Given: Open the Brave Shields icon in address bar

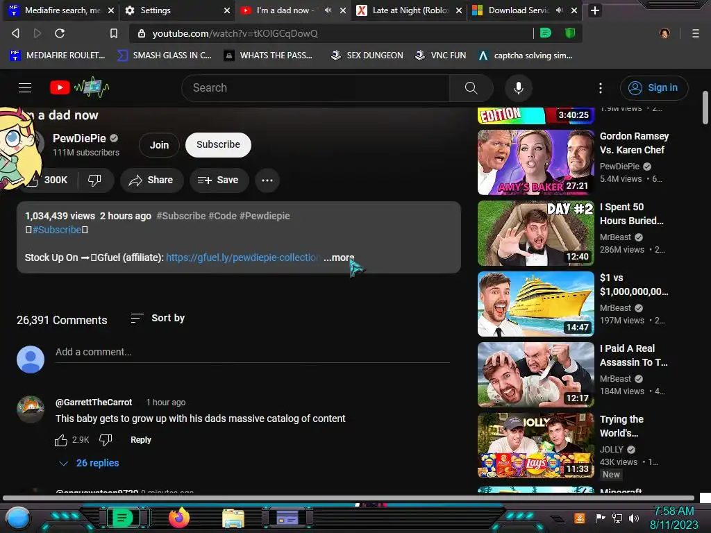Looking at the screenshot, I should point(570,33).
